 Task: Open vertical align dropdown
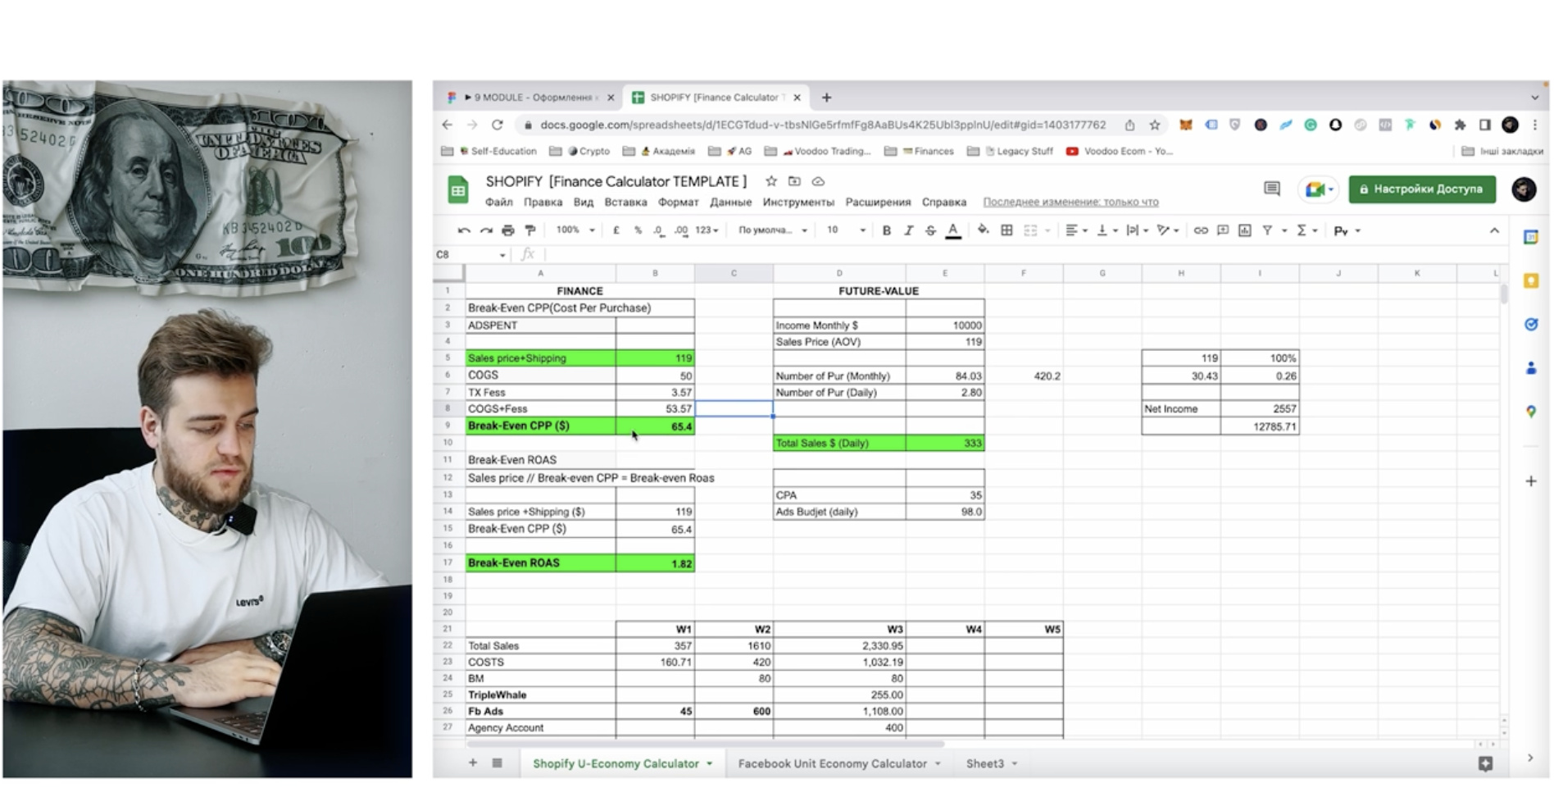[1107, 230]
